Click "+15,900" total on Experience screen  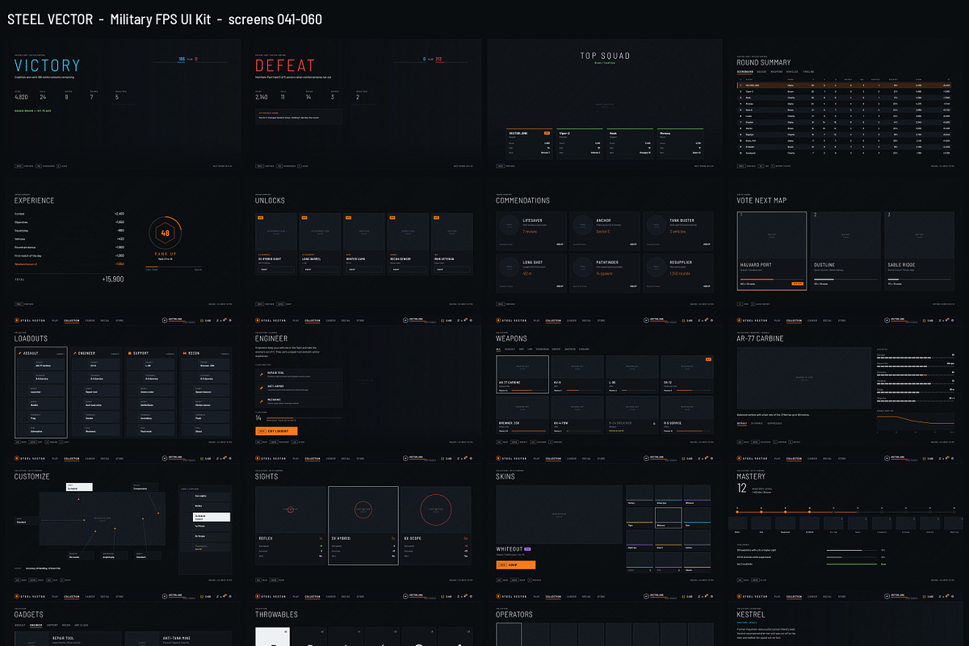111,279
